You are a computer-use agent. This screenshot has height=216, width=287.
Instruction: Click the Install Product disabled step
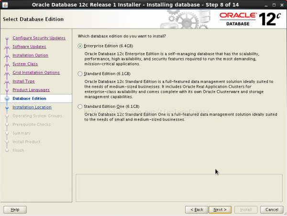[26, 142]
